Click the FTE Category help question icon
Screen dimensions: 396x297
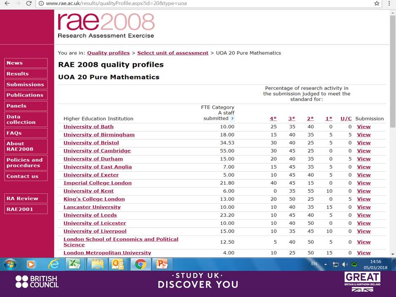click(x=232, y=119)
